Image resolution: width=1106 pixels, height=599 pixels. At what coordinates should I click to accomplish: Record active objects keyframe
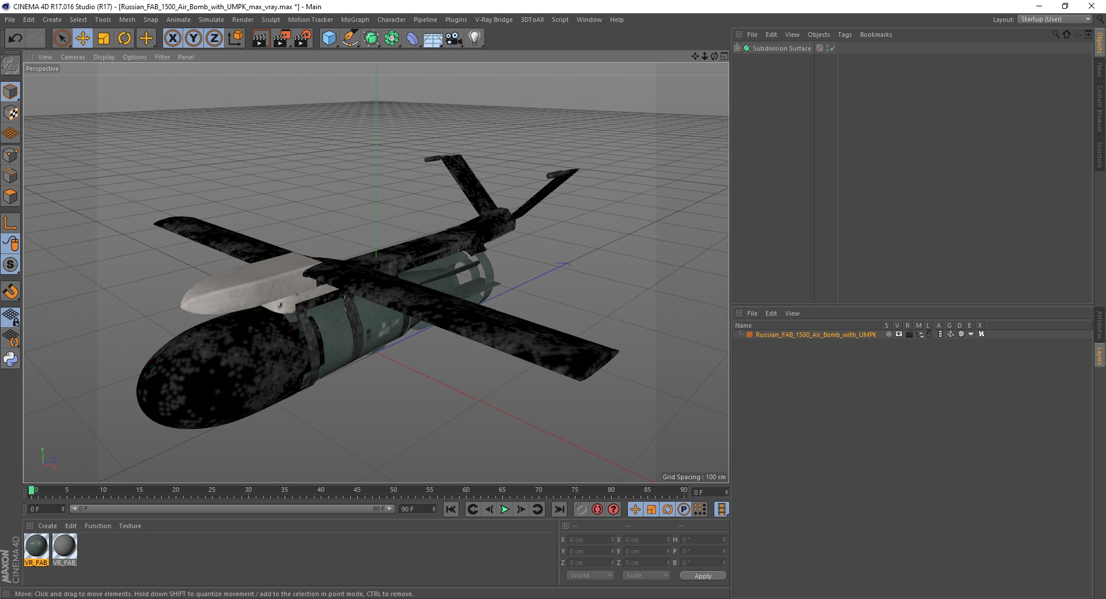[581, 509]
